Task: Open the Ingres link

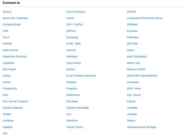Action: (131, 50)
